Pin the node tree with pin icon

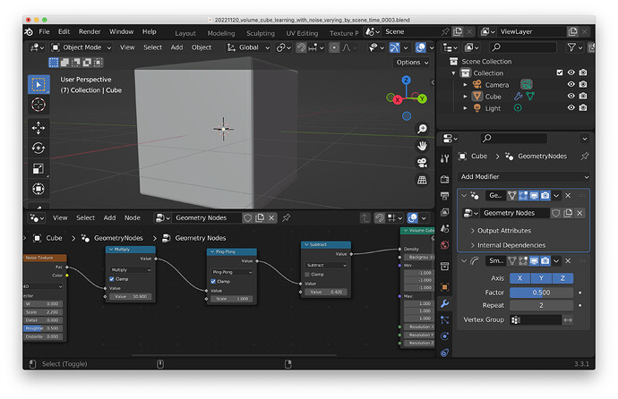[x=286, y=217]
